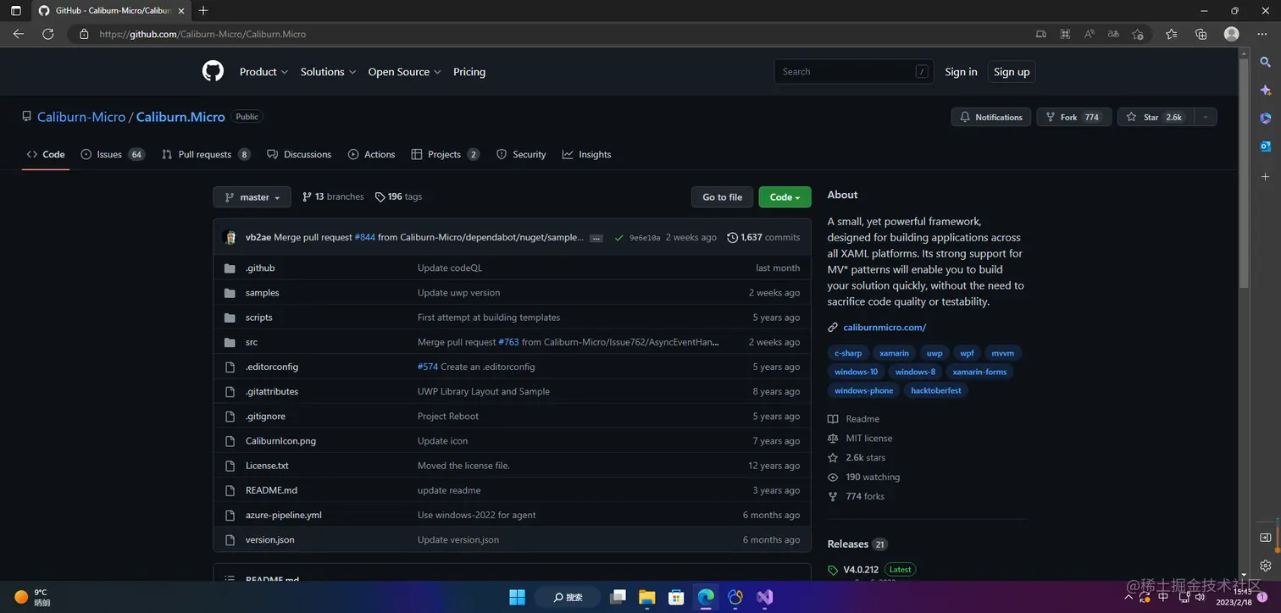Open the README.md file
This screenshot has height=613, width=1281.
pos(271,490)
